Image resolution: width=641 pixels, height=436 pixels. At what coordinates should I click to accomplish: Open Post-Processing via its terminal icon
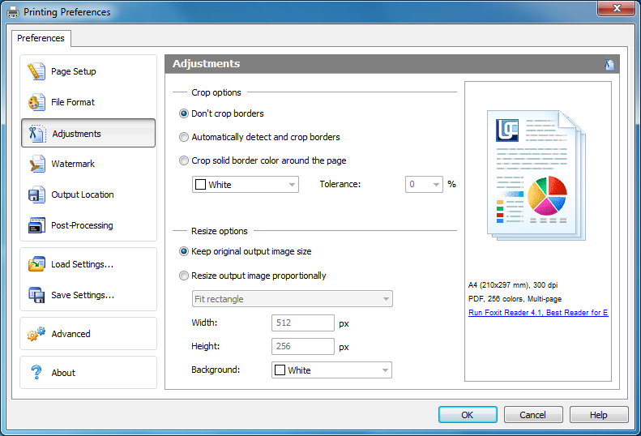[x=36, y=225]
